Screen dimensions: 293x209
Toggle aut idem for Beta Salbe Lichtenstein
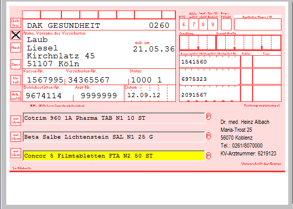click(16, 137)
